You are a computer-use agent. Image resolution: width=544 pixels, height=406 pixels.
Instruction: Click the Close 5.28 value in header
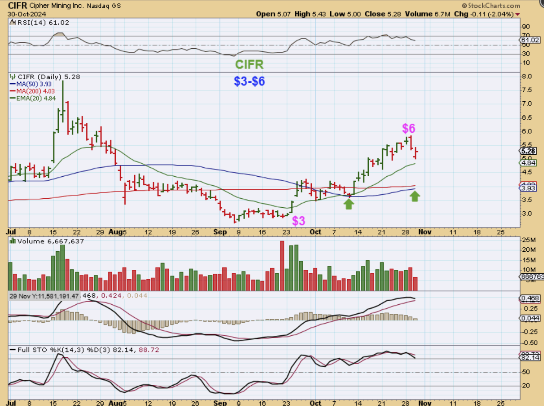tap(382, 14)
